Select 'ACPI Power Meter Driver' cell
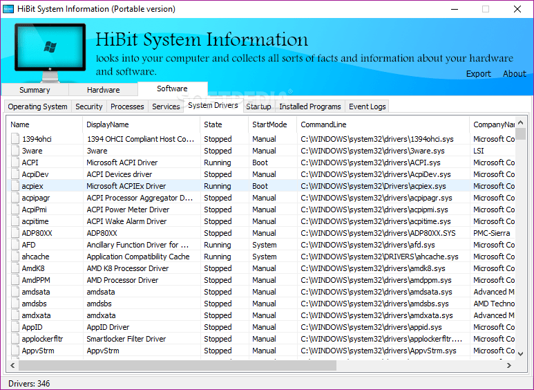 tap(128, 210)
